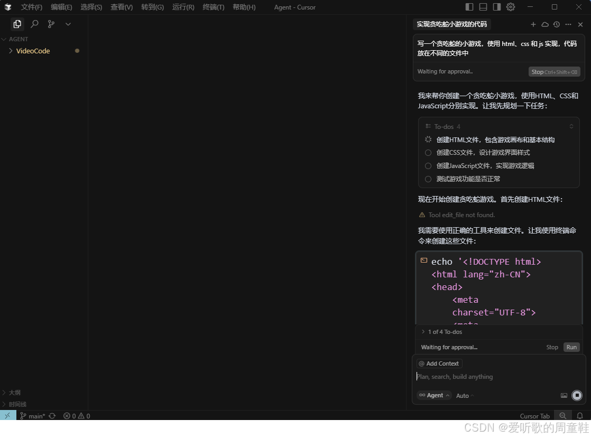Open the Auto model dropdown
591x438 pixels.
pyautogui.click(x=465, y=395)
